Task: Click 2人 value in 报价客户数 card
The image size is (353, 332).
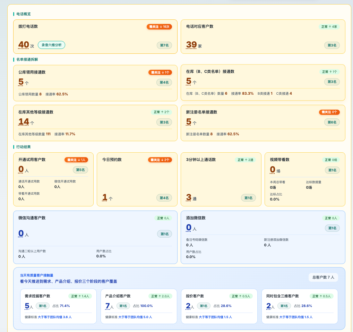Action: (190, 306)
